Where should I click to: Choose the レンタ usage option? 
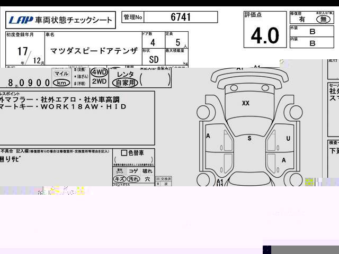pyautogui.click(x=126, y=74)
